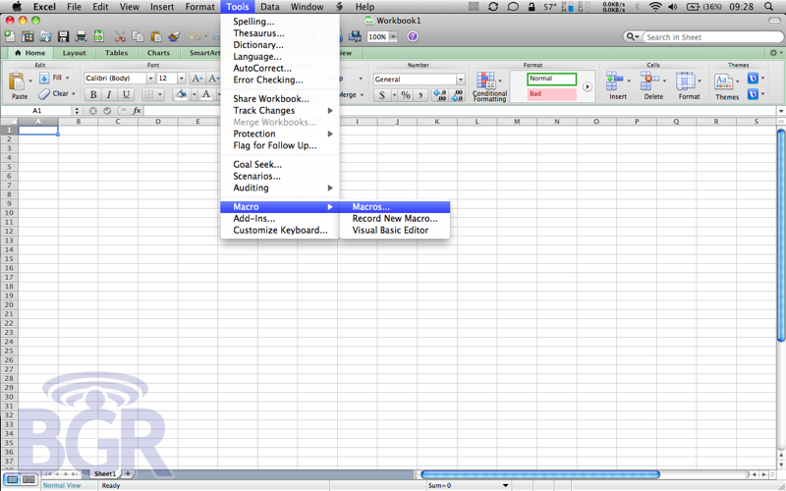The width and height of the screenshot is (786, 491).
Task: Open the purple Help icon
Action: click(x=412, y=36)
